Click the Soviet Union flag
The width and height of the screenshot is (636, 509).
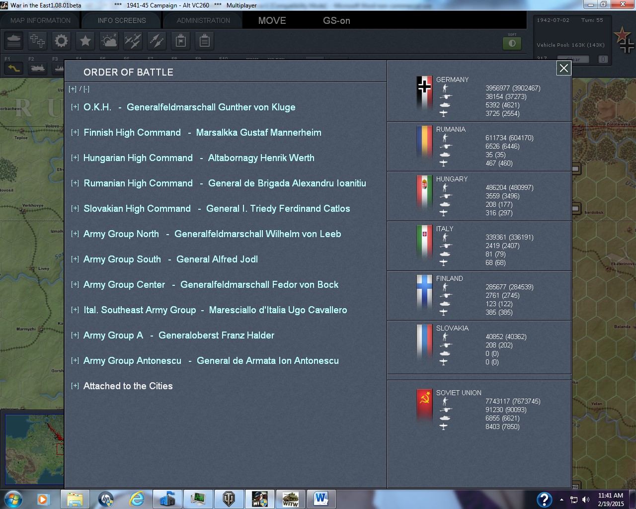coord(424,407)
